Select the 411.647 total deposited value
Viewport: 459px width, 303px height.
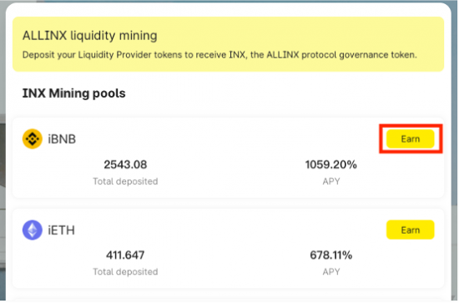pos(125,255)
